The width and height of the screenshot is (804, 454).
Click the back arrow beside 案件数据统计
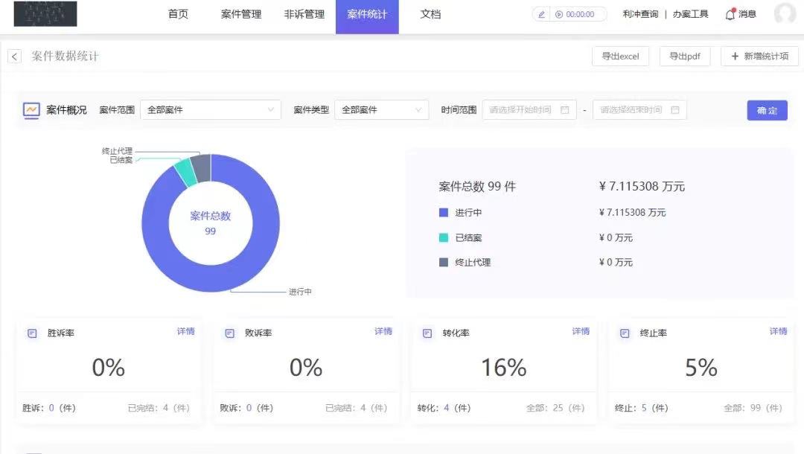tap(14, 57)
